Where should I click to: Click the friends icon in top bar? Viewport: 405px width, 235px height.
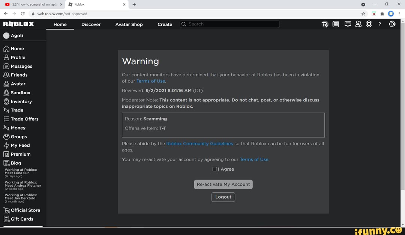click(x=358, y=24)
